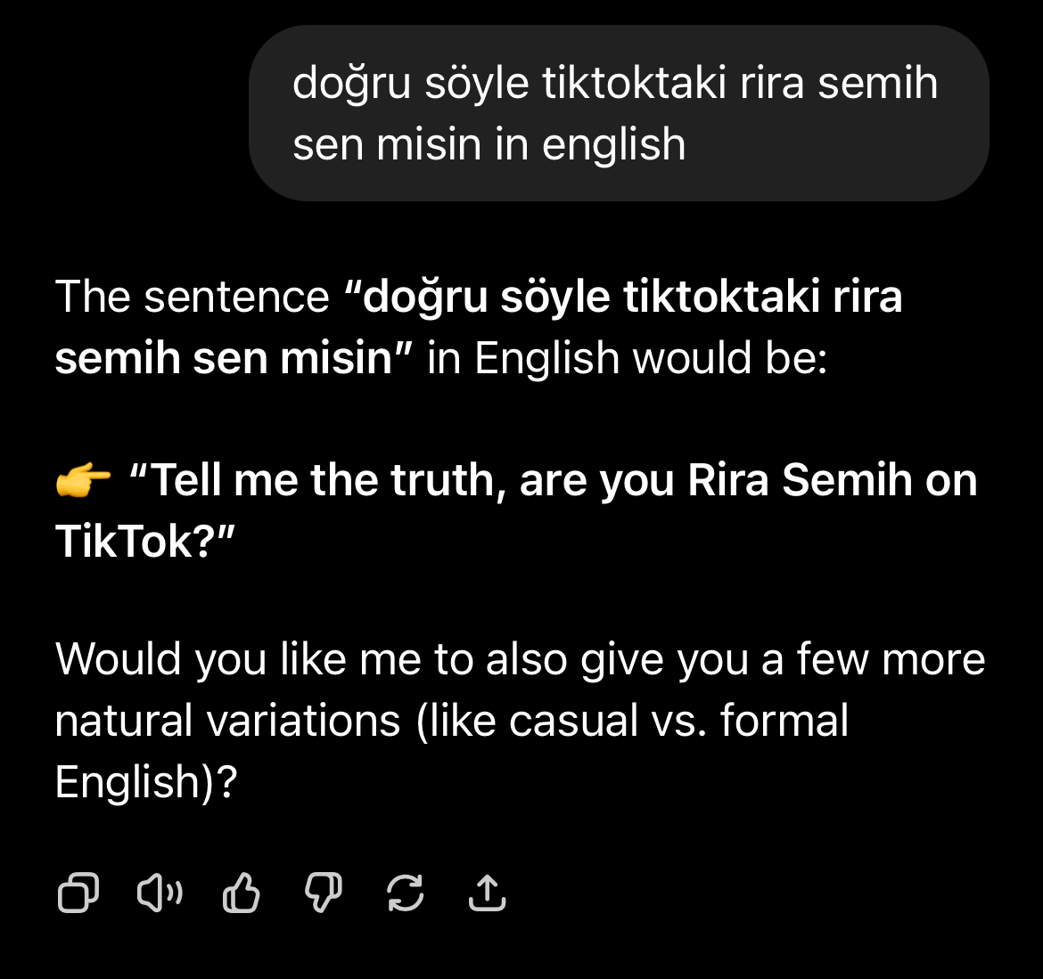Image resolution: width=1043 pixels, height=979 pixels.
Task: Copy the assistant's response
Action: tap(78, 893)
